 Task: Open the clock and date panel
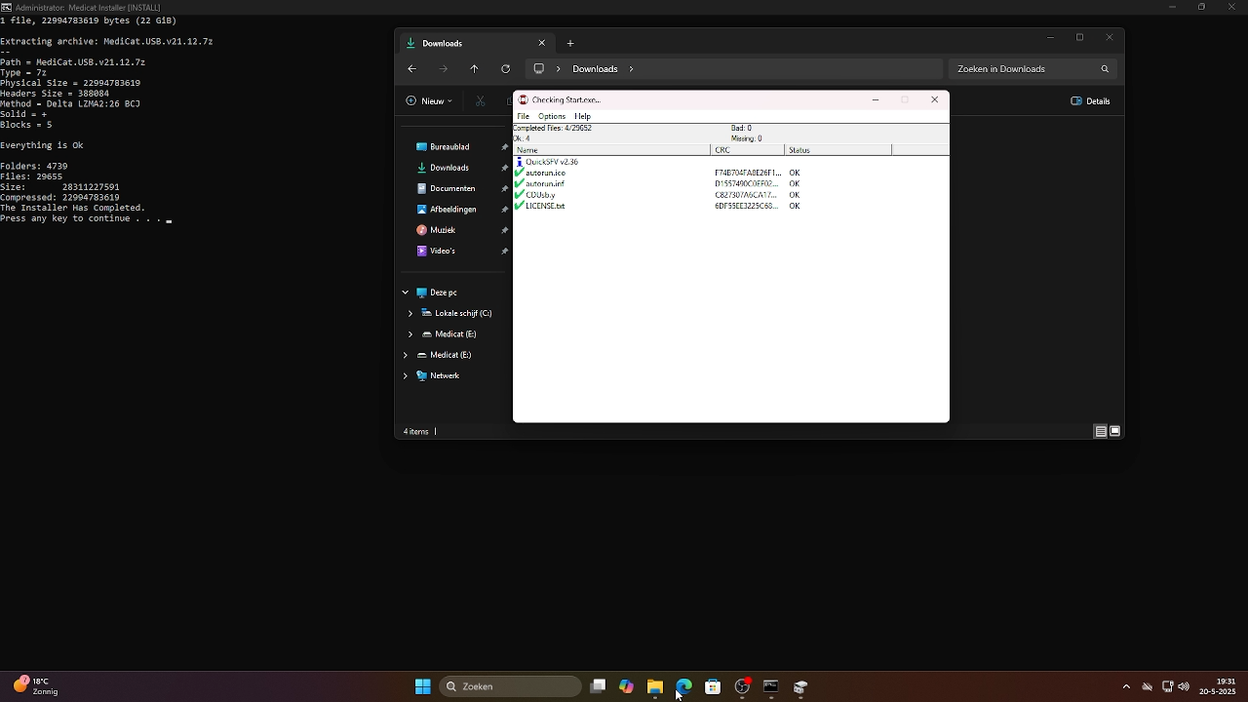click(x=1218, y=686)
